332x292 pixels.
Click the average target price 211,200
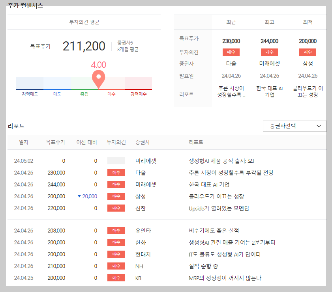pyautogui.click(x=84, y=46)
